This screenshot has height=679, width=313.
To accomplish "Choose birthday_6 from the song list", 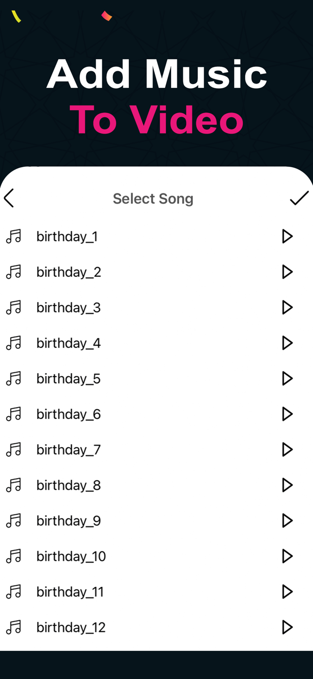I will coord(69,414).
